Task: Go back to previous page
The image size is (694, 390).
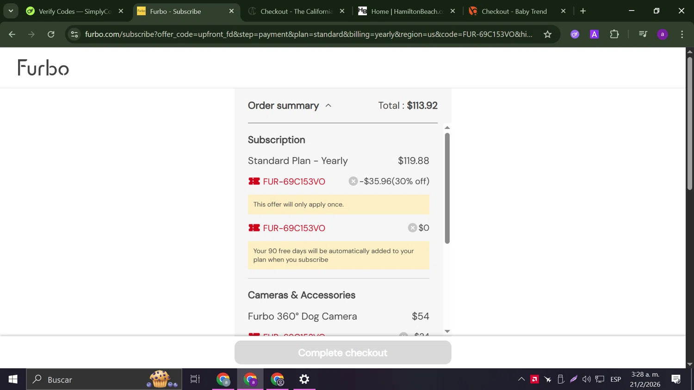Action: tap(12, 34)
